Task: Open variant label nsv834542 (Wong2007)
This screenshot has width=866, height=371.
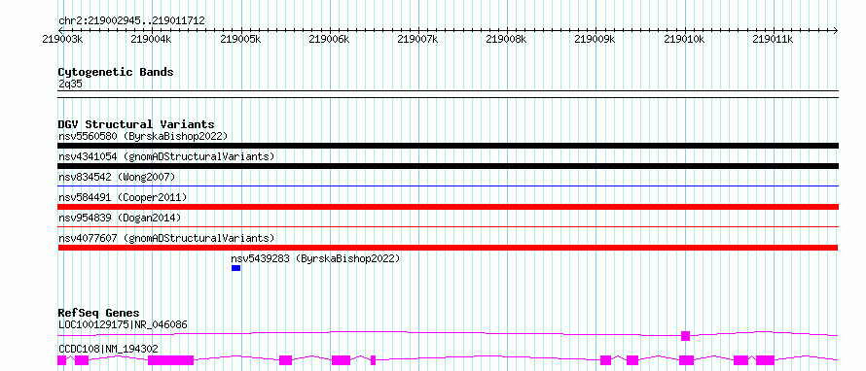Action: click(117, 177)
